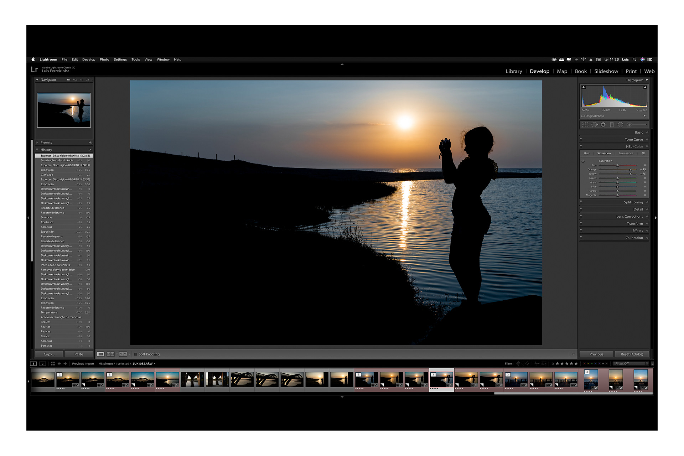Enable Soft Proofing

point(136,354)
